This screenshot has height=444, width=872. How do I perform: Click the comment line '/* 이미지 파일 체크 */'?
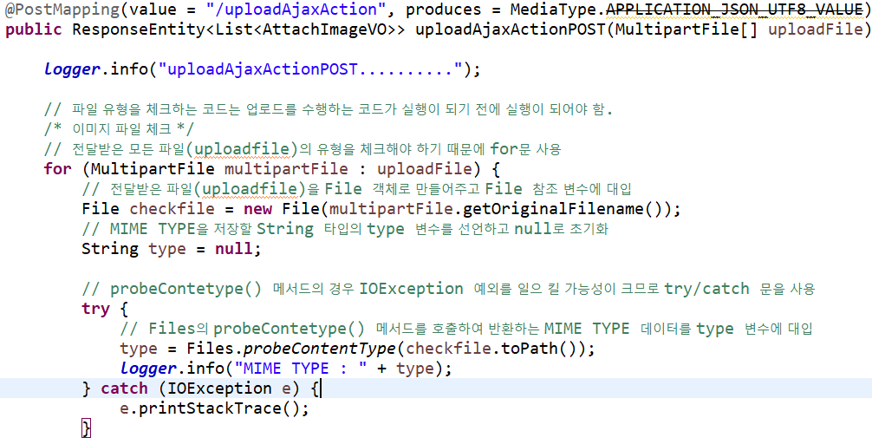pyautogui.click(x=119, y=129)
